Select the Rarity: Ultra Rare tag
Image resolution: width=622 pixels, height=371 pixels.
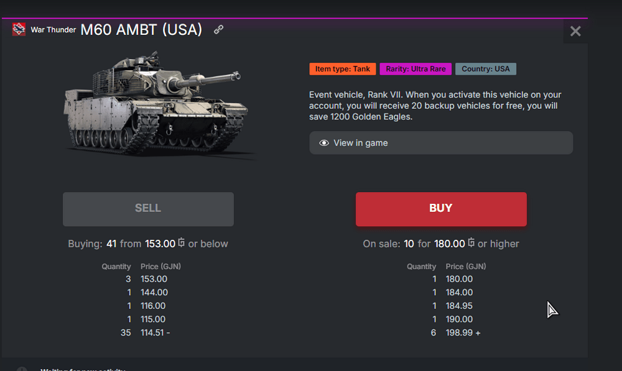[x=415, y=69]
